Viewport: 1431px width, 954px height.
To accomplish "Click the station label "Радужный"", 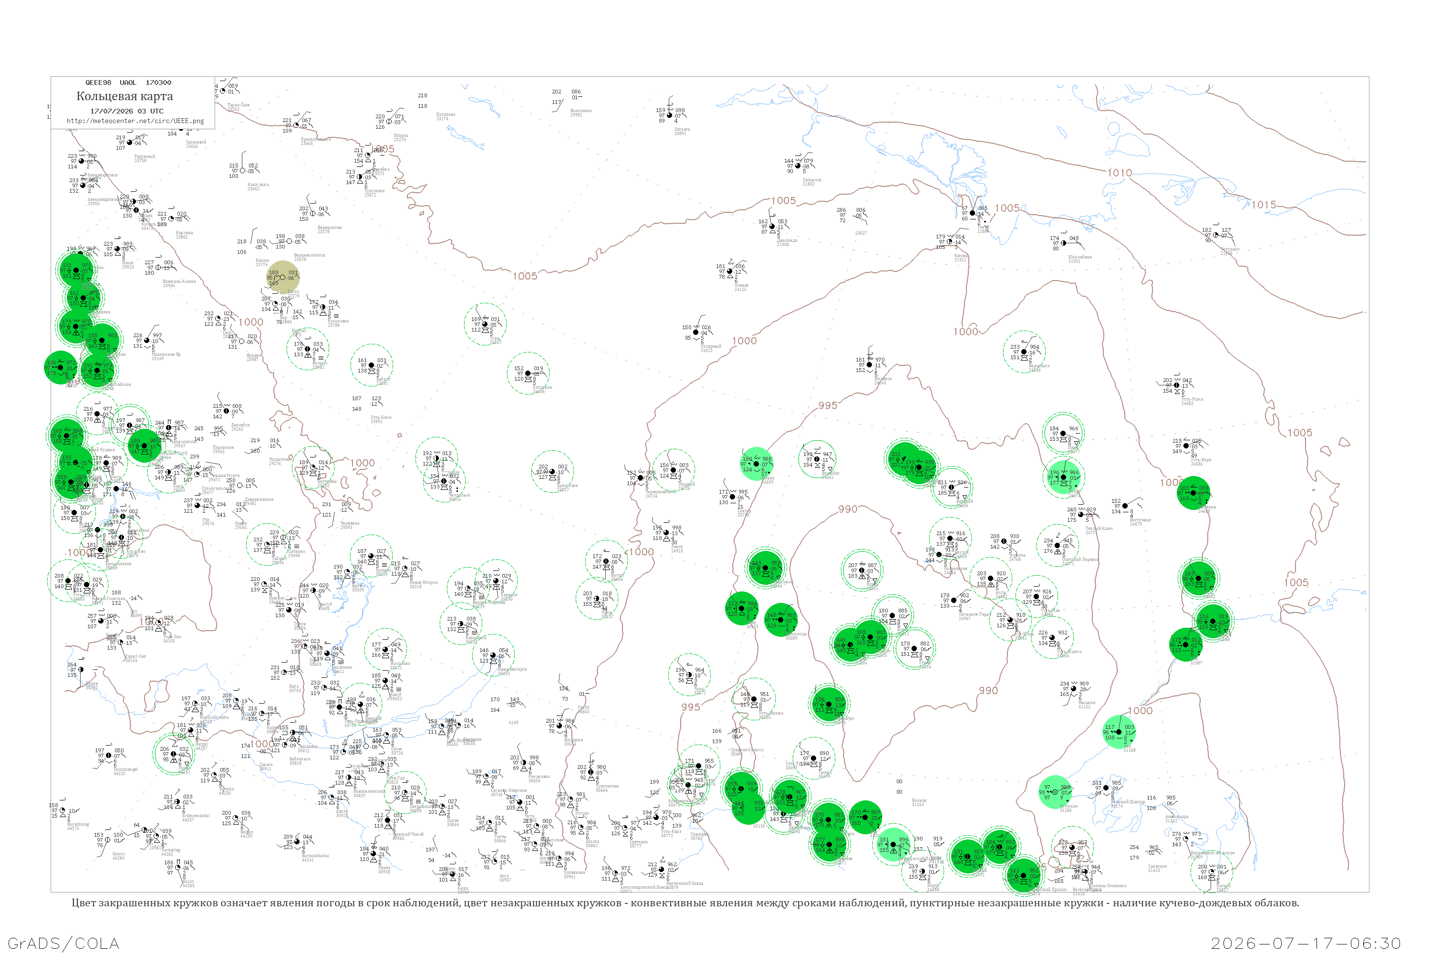I will pyautogui.click(x=145, y=156).
